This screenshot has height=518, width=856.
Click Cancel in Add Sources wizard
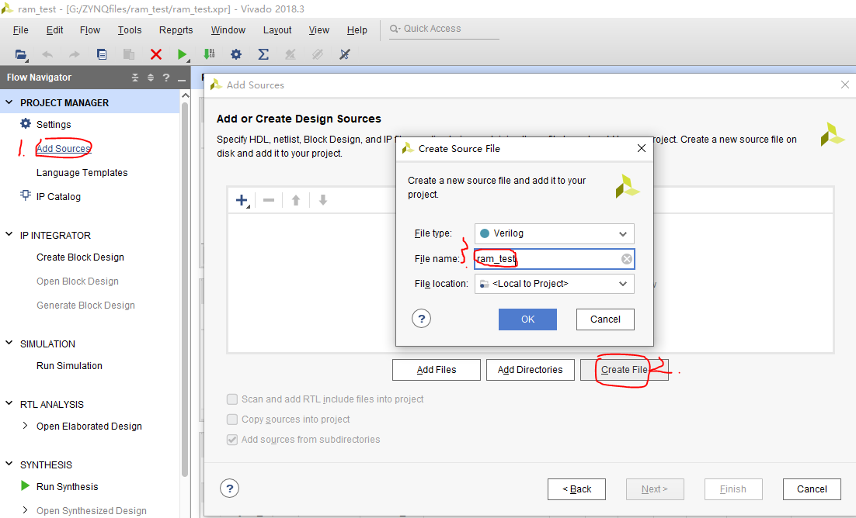point(812,489)
